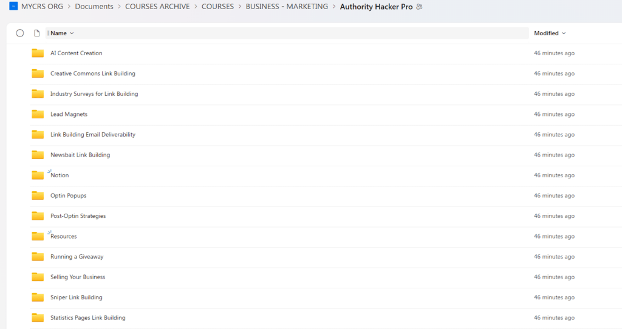Click the Lead Magnets folder icon
The height and width of the screenshot is (329, 622).
[x=38, y=114]
